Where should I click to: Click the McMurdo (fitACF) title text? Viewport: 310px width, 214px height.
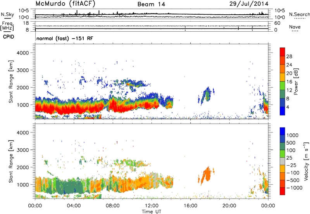[65, 4]
